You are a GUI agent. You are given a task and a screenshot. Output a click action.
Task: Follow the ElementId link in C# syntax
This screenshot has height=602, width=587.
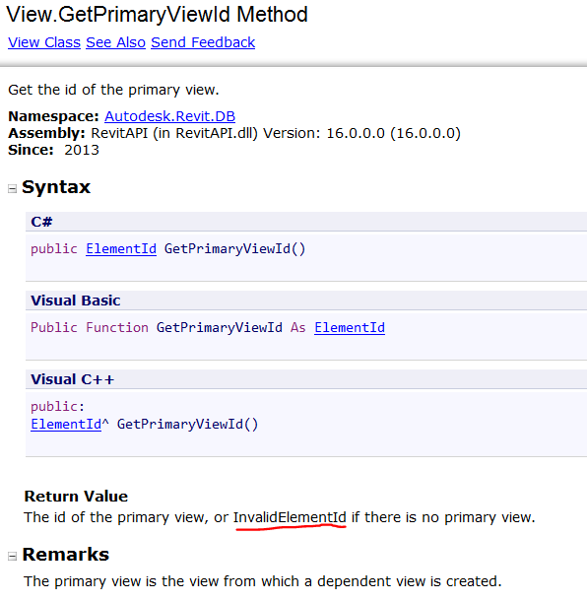tap(121, 249)
